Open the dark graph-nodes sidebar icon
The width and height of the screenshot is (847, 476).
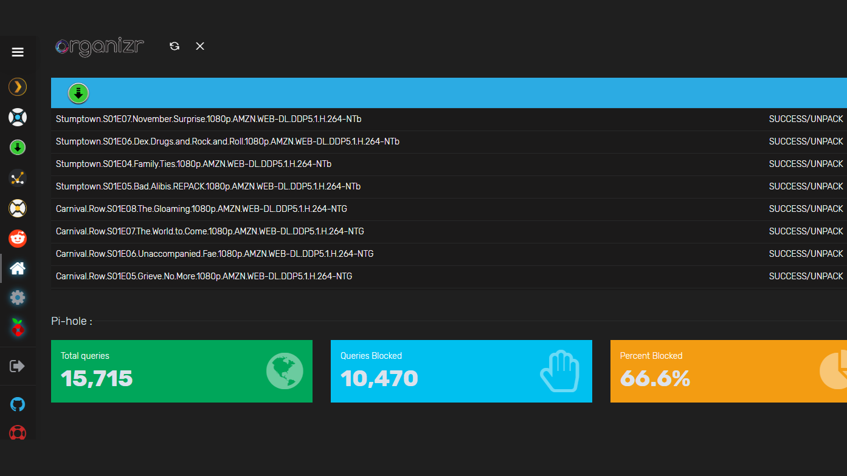[18, 178]
